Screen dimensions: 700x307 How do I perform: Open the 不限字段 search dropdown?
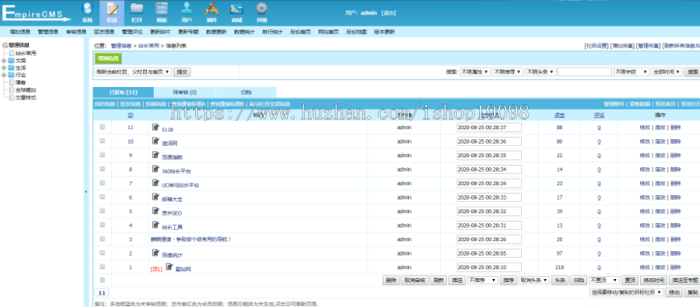pos(632,72)
